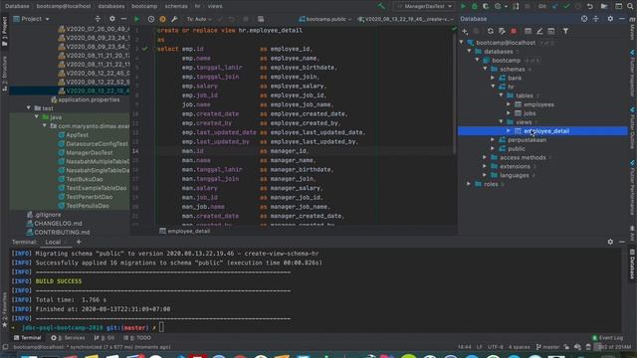Open console settings wrench icon
The image size is (637, 358).
(x=174, y=19)
